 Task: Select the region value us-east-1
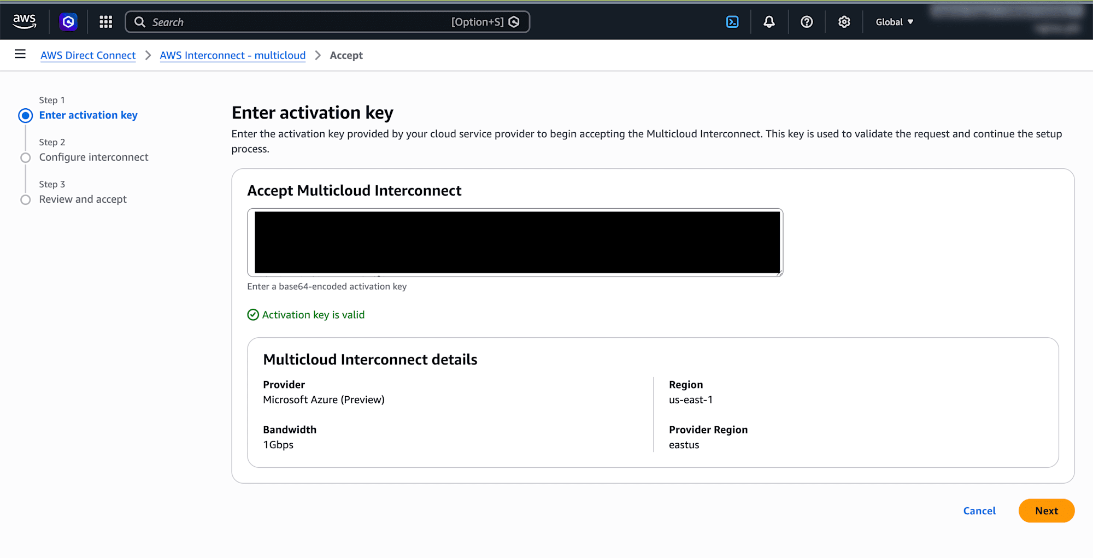(691, 400)
